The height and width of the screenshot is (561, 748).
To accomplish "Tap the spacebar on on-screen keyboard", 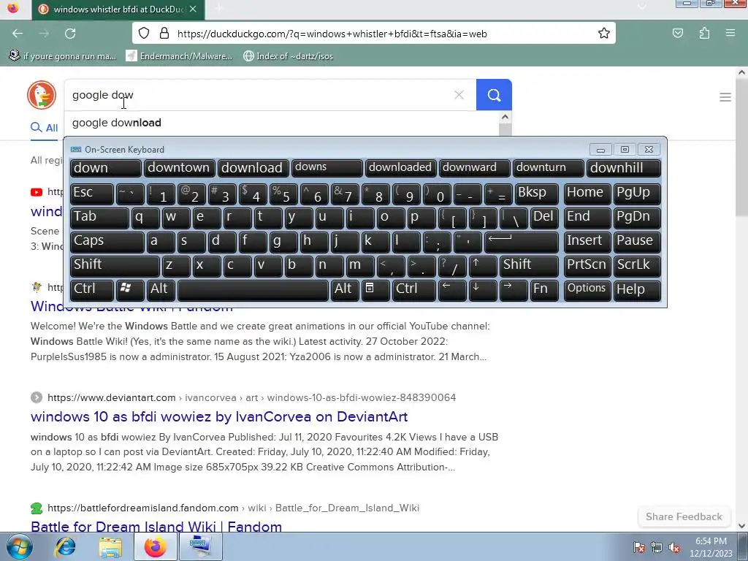I will (x=253, y=290).
